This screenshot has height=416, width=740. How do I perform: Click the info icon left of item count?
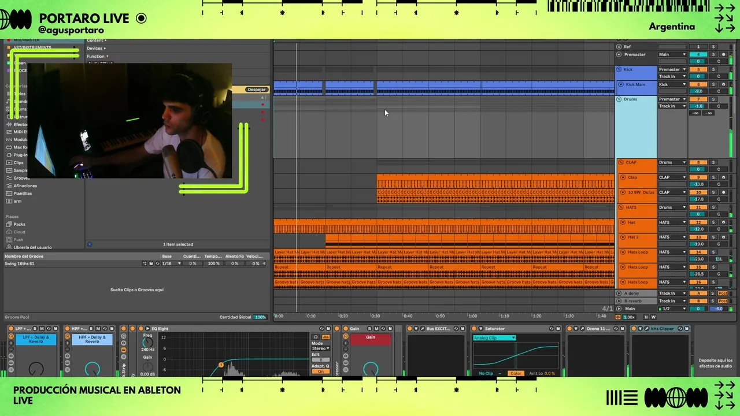pos(90,244)
